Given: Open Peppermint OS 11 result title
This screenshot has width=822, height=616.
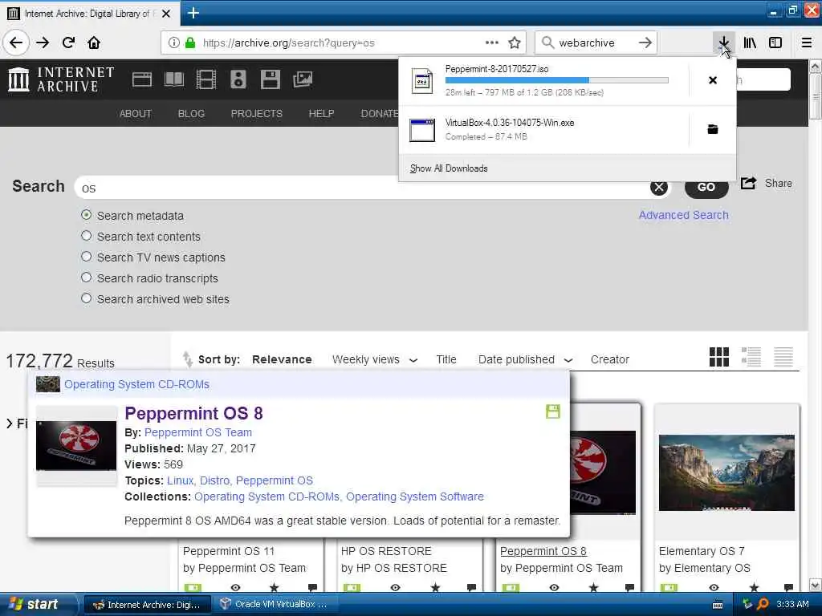Looking at the screenshot, I should [229, 551].
